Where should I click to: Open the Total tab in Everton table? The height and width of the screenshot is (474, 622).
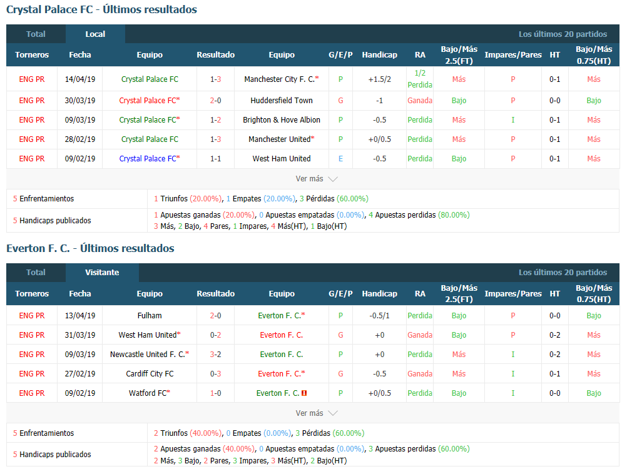[36, 273]
